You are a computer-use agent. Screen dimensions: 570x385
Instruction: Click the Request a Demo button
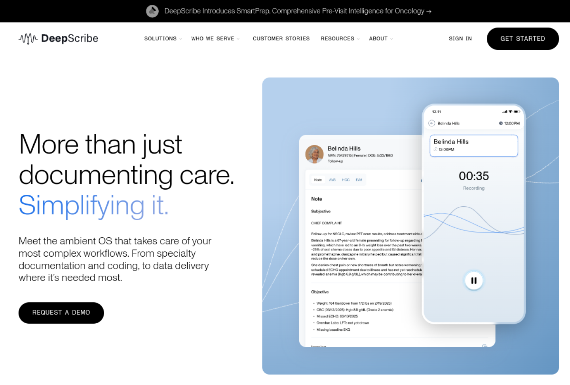(x=61, y=313)
